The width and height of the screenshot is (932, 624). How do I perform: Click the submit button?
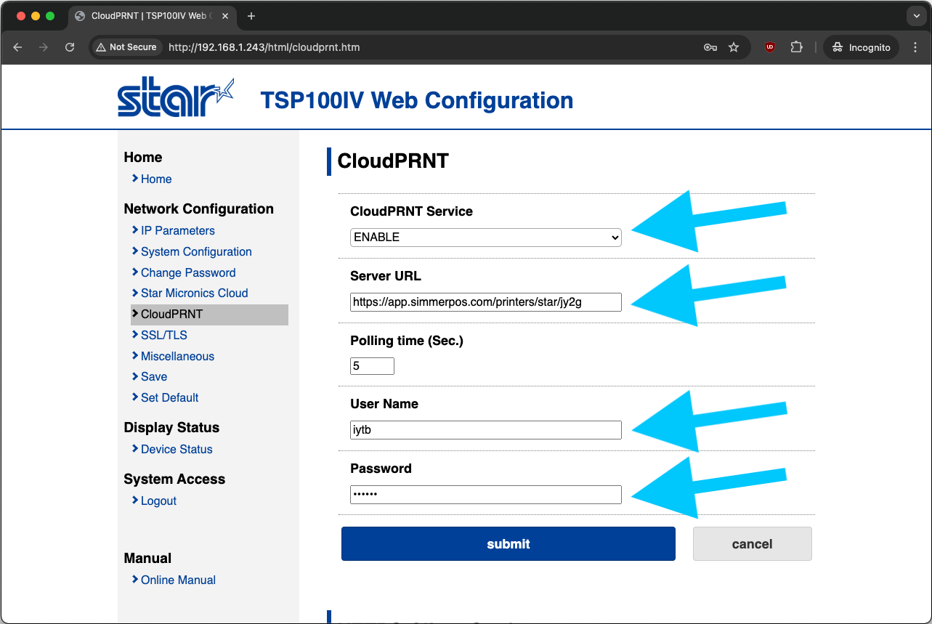(508, 543)
